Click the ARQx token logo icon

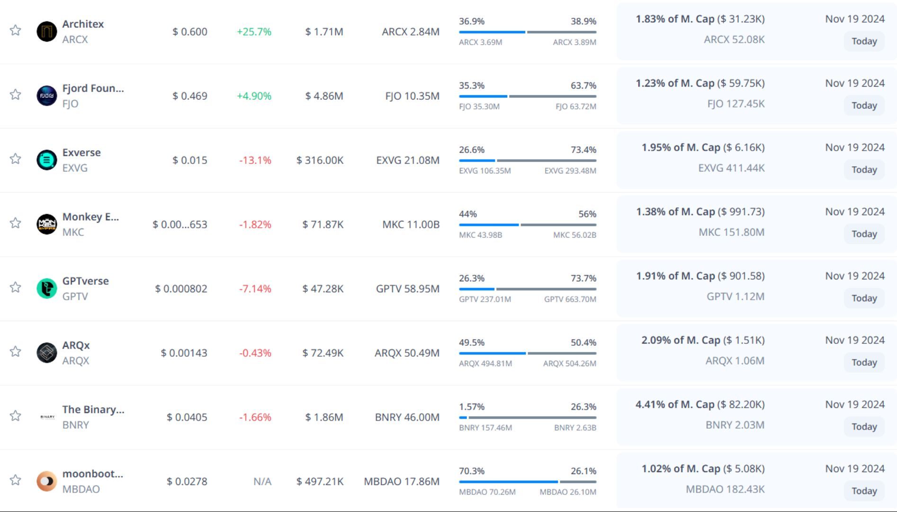(x=46, y=353)
